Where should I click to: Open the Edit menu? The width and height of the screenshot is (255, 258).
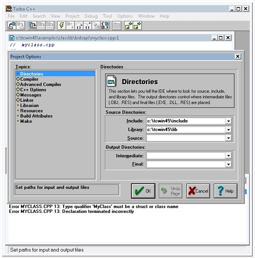pyautogui.click(x=23, y=16)
